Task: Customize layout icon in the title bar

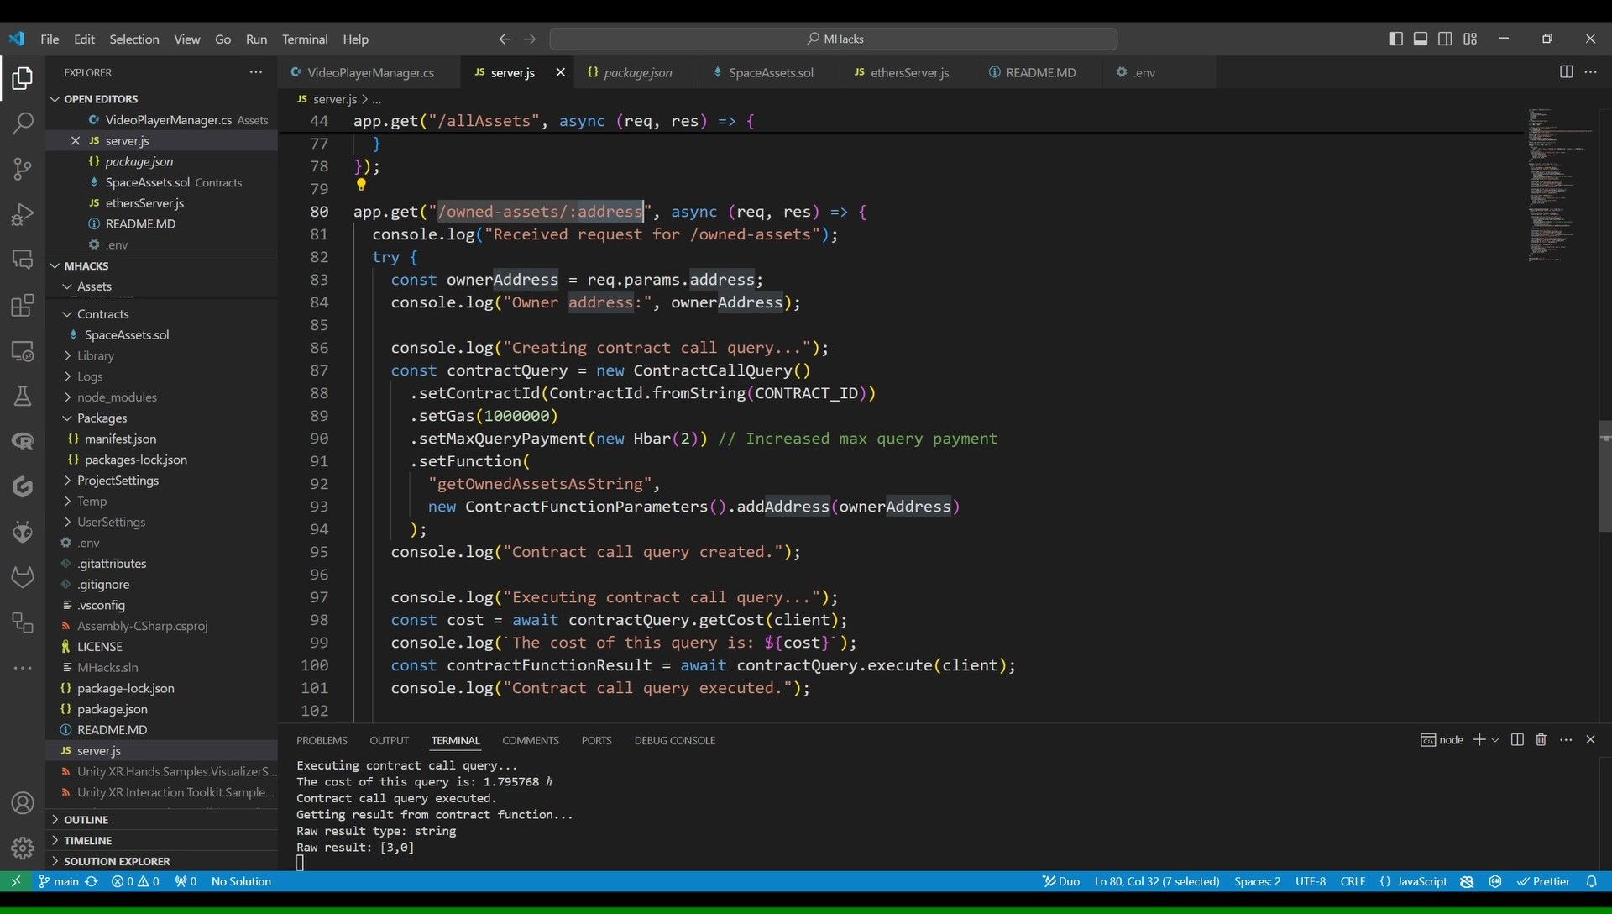Action: (x=1470, y=39)
